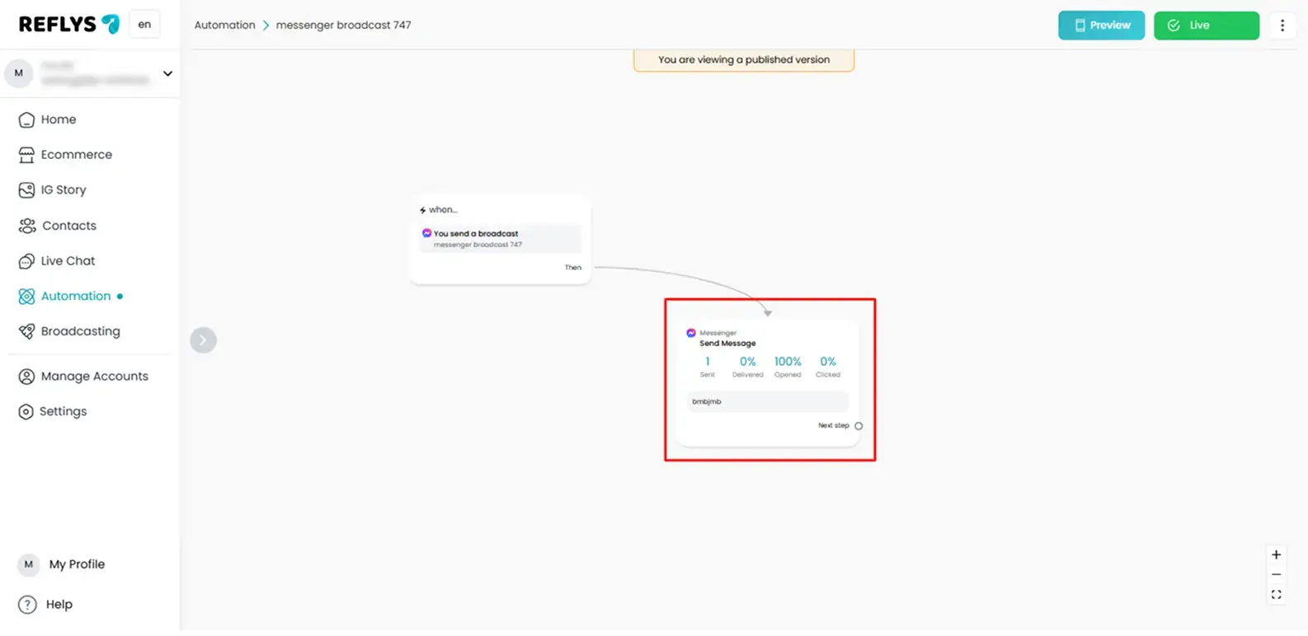Image resolution: width=1308 pixels, height=636 pixels.
Task: Zoom out the canvas with minus button
Action: (1276, 574)
